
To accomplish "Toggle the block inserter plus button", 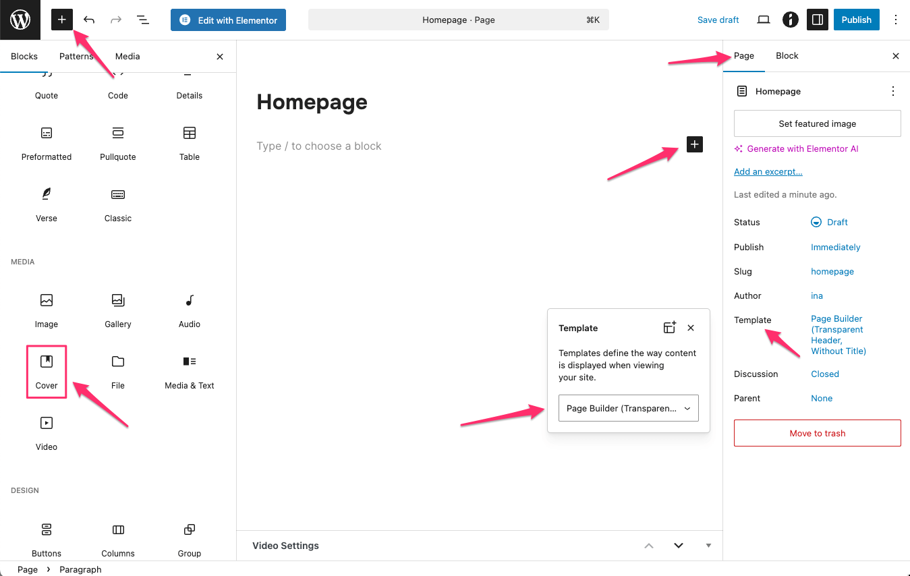I will point(61,20).
